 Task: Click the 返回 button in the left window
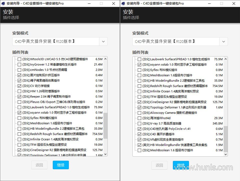(39, 165)
